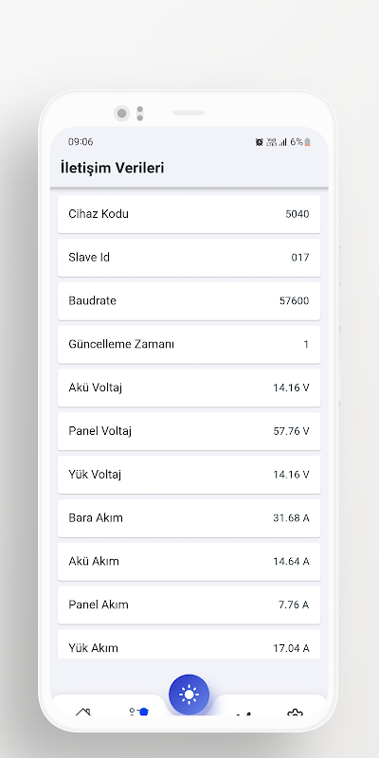Select the active devices nav icon

point(138,712)
